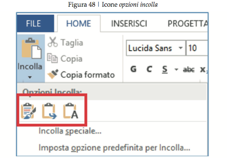Viewport: 227px width, 164px height.
Task: Paste keep text only icon
Action: coord(70,111)
